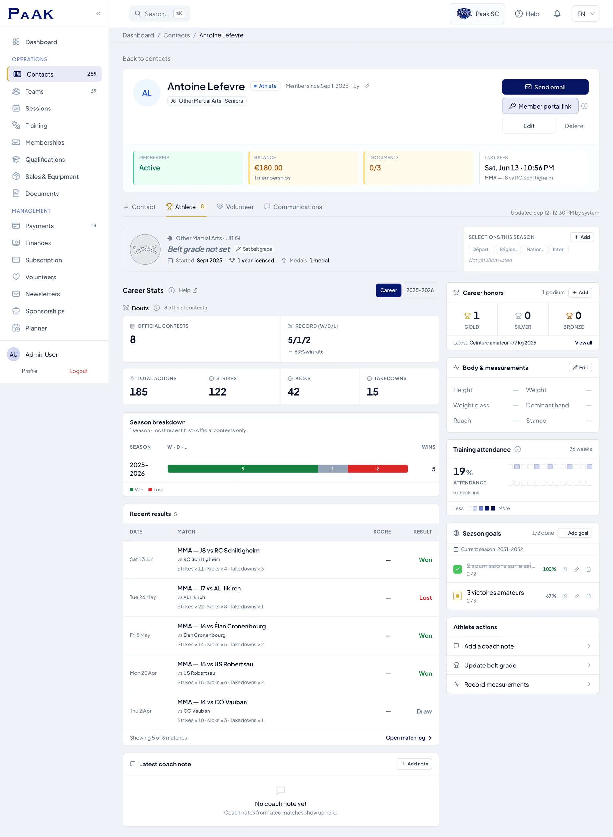Open the Communications tab
613x837 pixels.
tap(293, 207)
